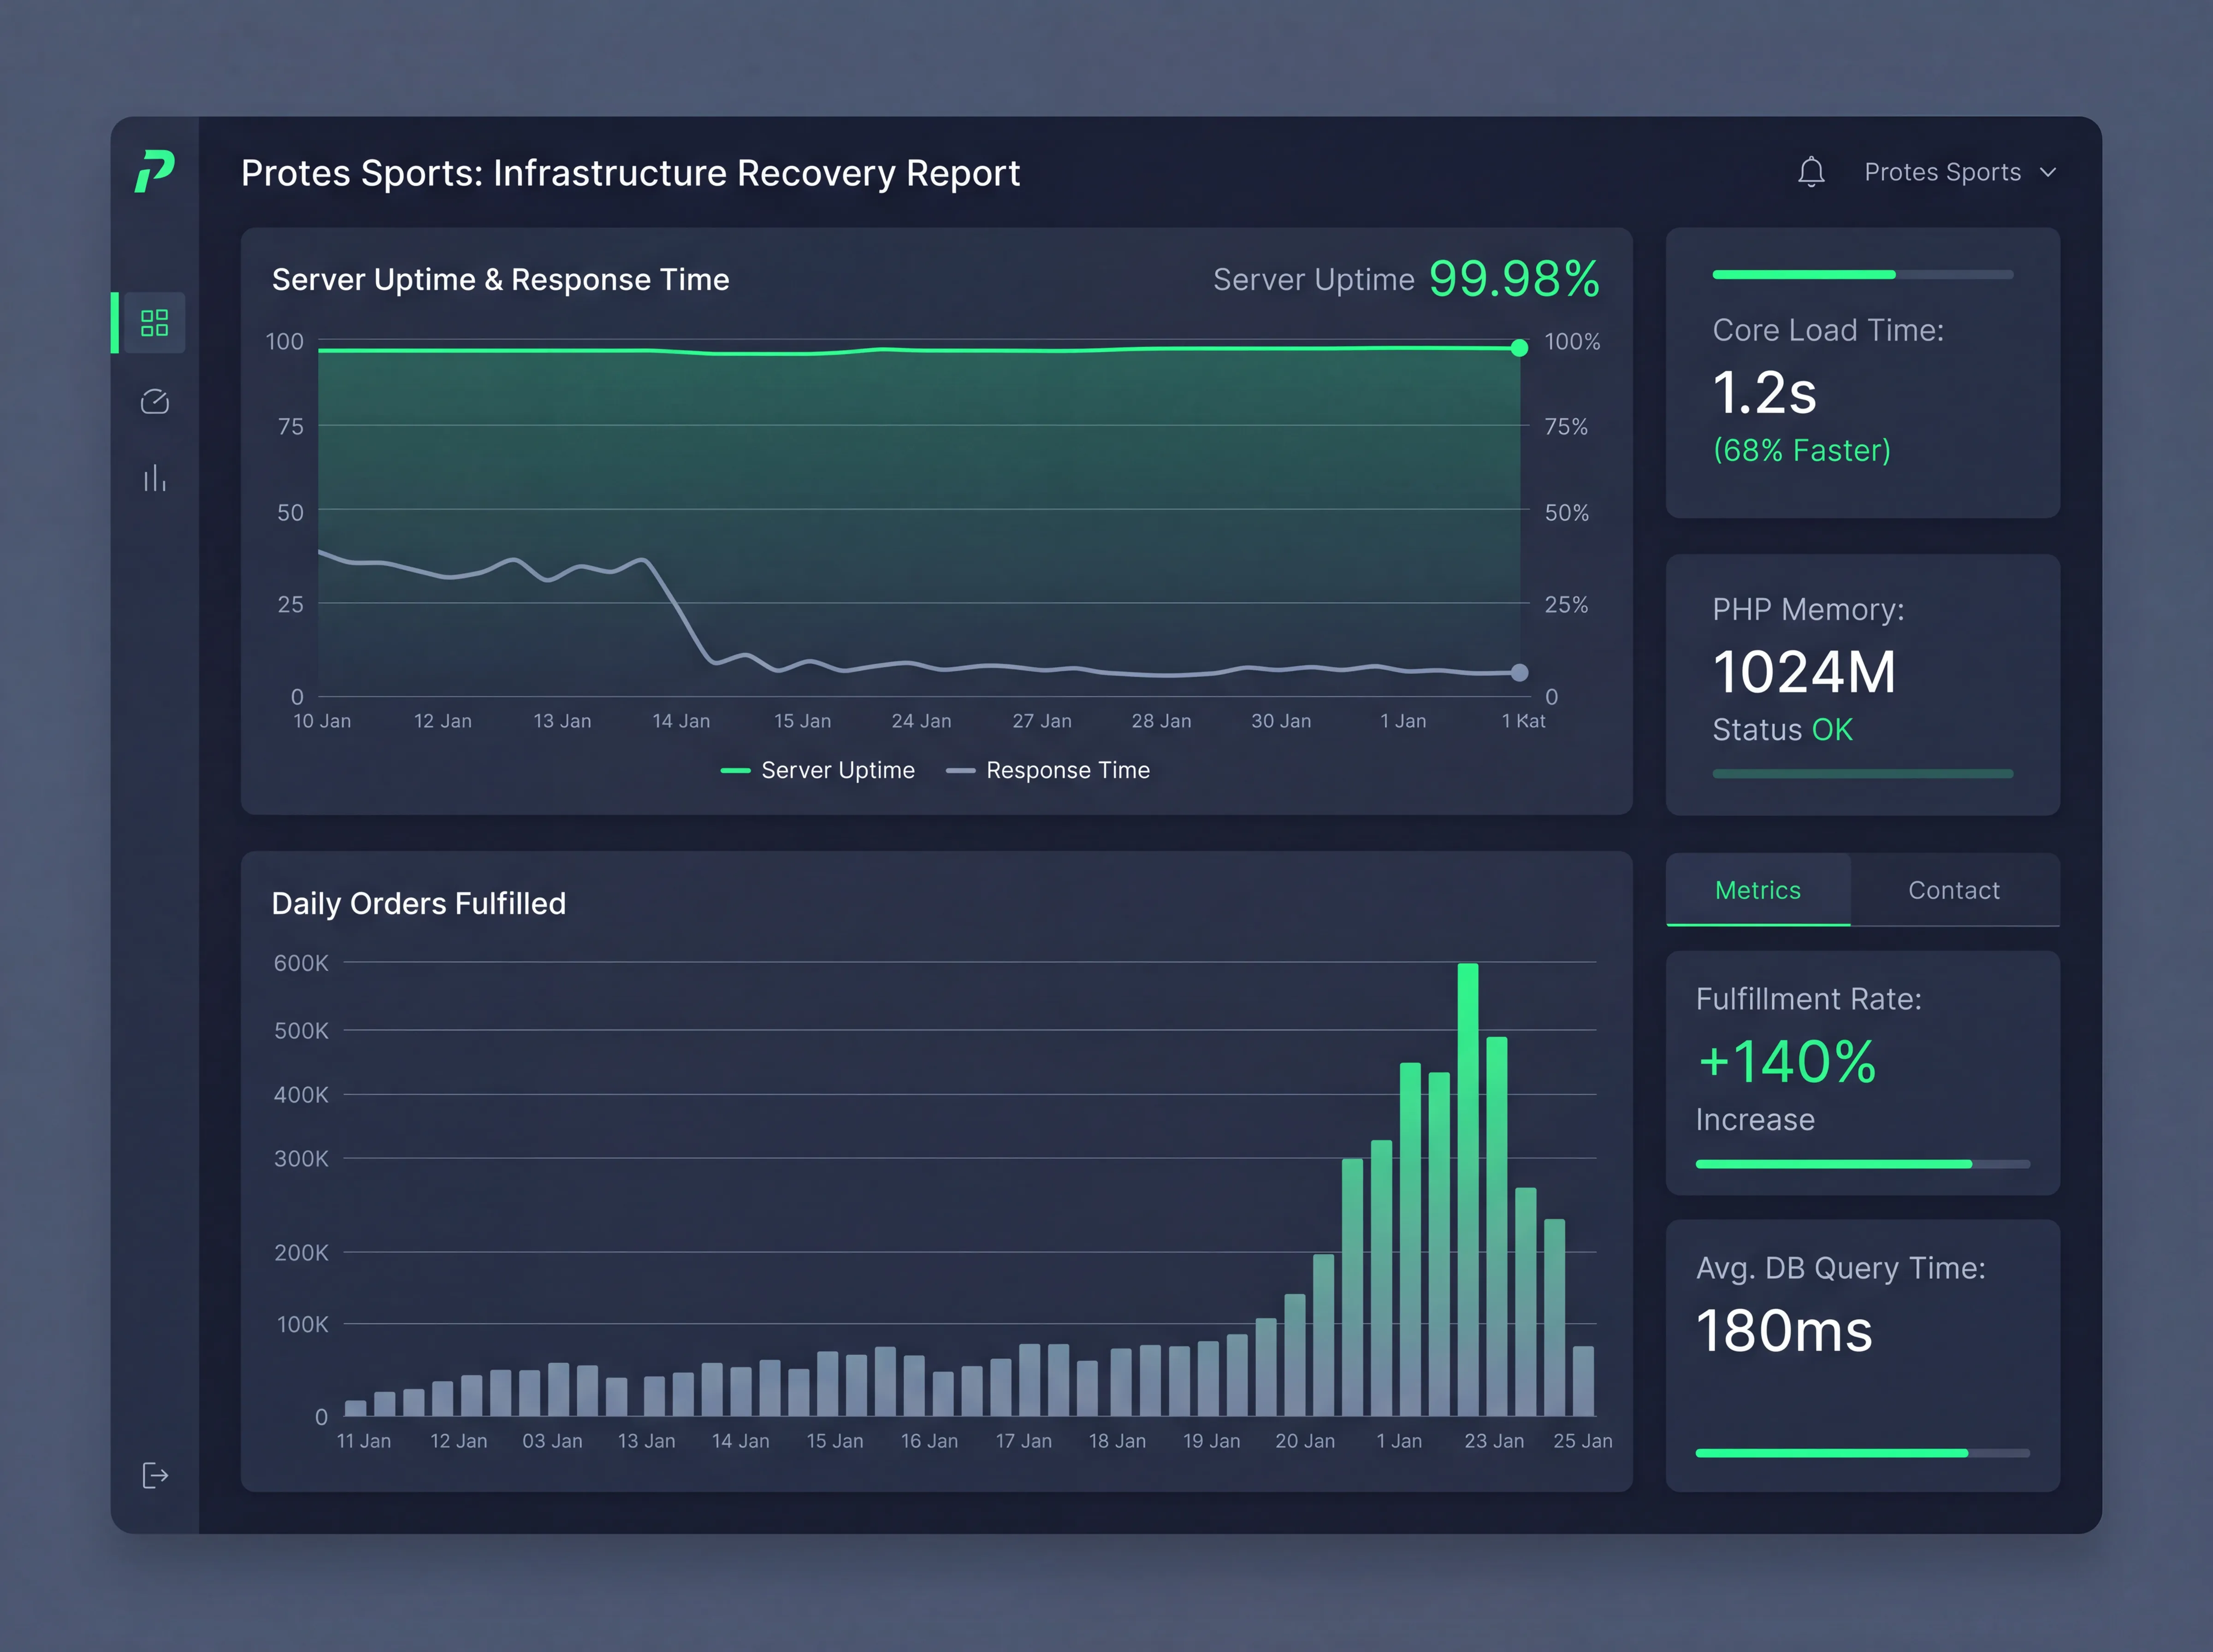Click the Fulfillment Rate progress bar
The image size is (2213, 1652).
tap(1862, 1164)
